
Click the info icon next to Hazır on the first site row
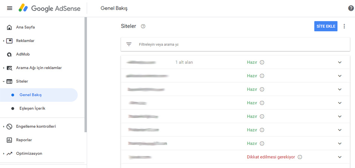point(262,62)
